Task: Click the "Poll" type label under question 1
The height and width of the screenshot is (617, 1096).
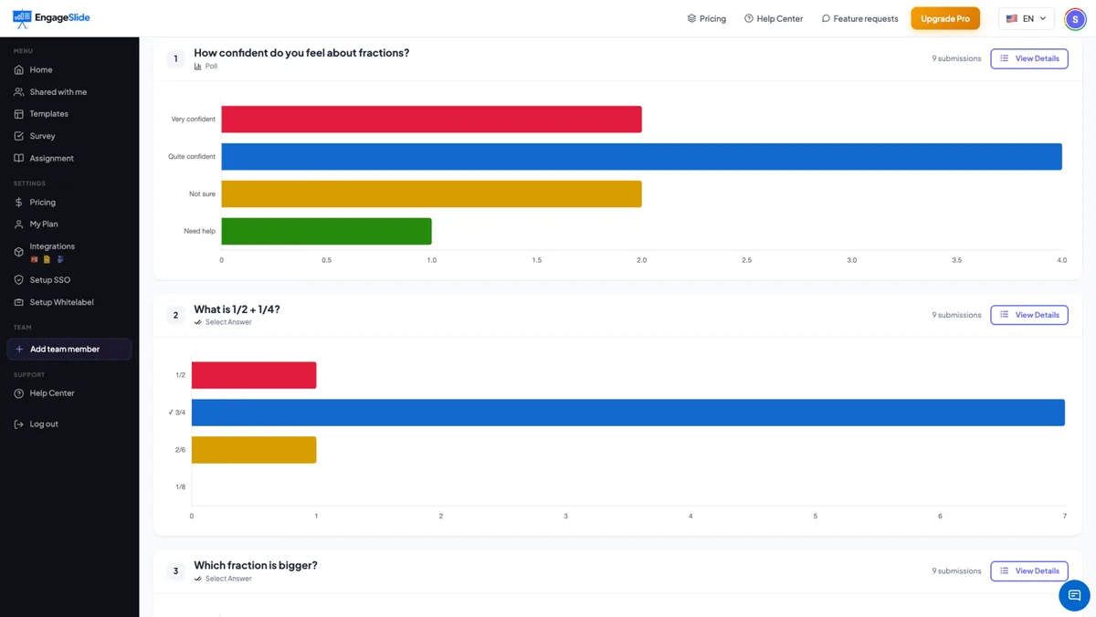Action: tap(211, 67)
